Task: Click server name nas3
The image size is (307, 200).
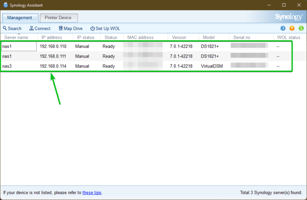Action: [x=7, y=66]
